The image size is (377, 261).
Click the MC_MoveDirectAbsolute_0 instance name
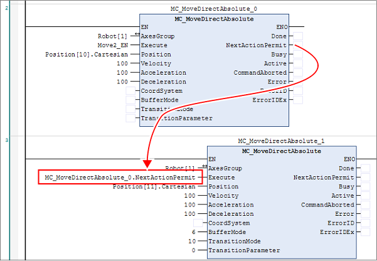pyautogui.click(x=213, y=9)
